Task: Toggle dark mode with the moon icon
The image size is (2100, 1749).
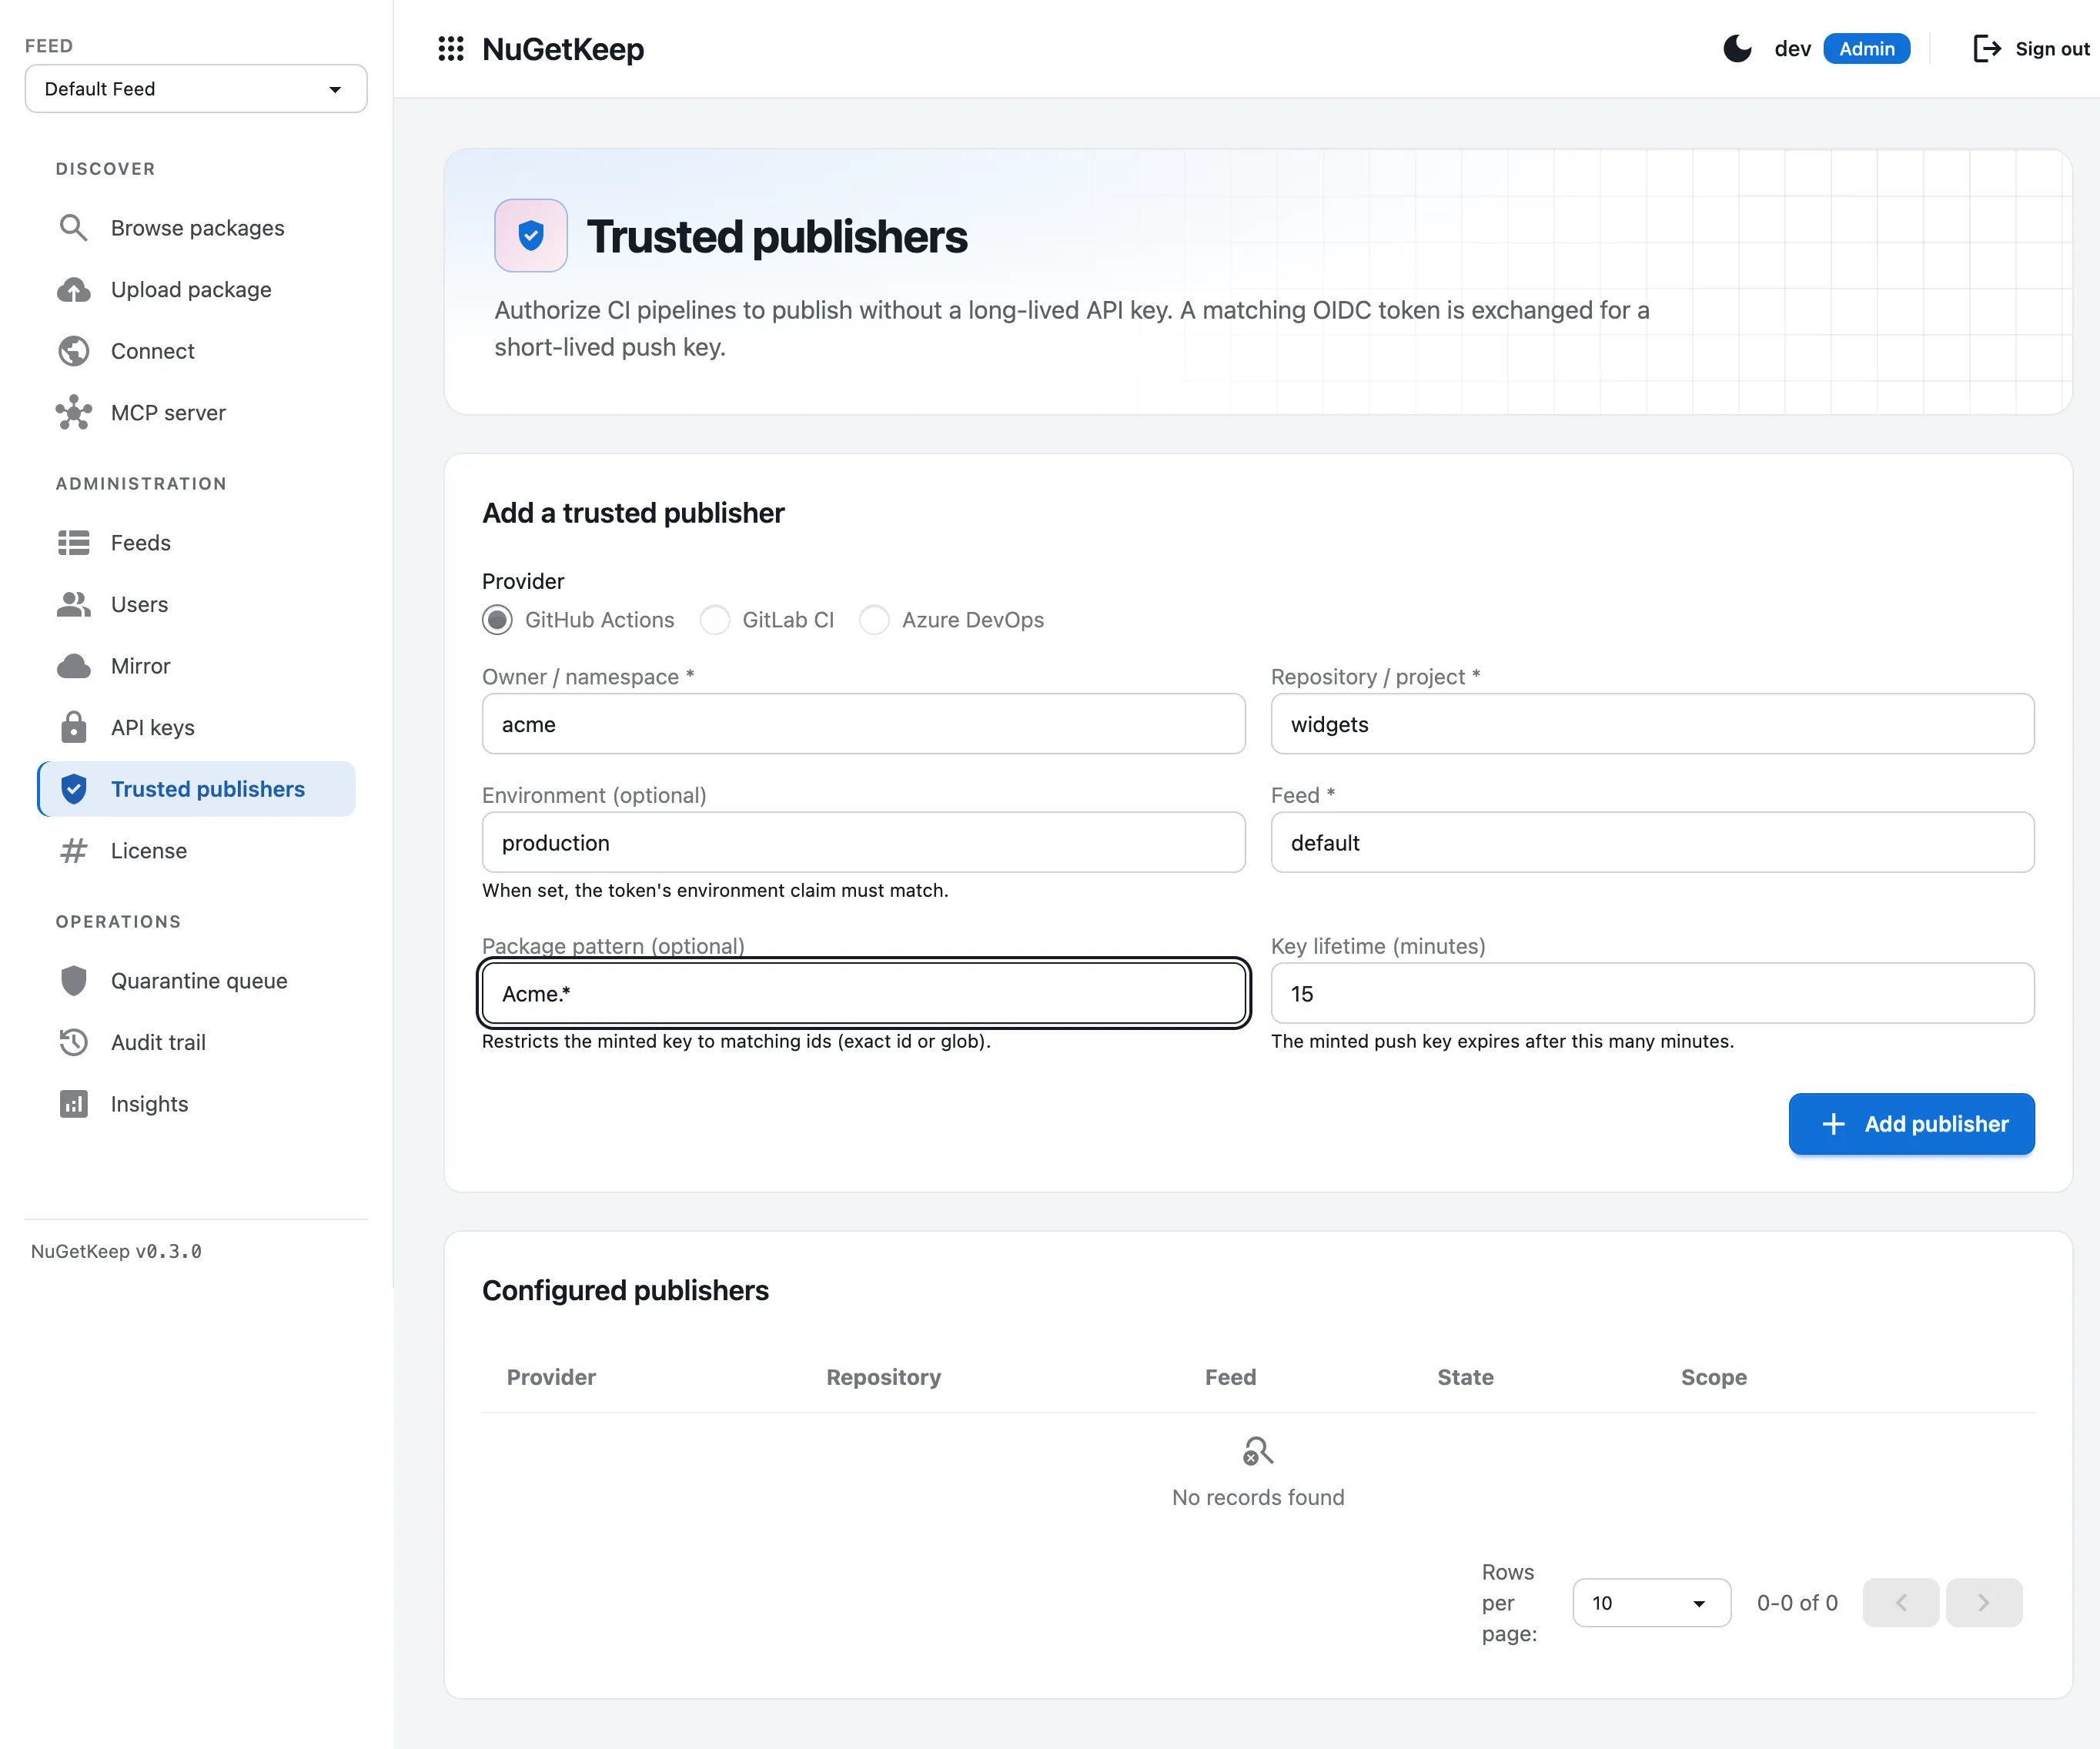Action: [x=1738, y=48]
